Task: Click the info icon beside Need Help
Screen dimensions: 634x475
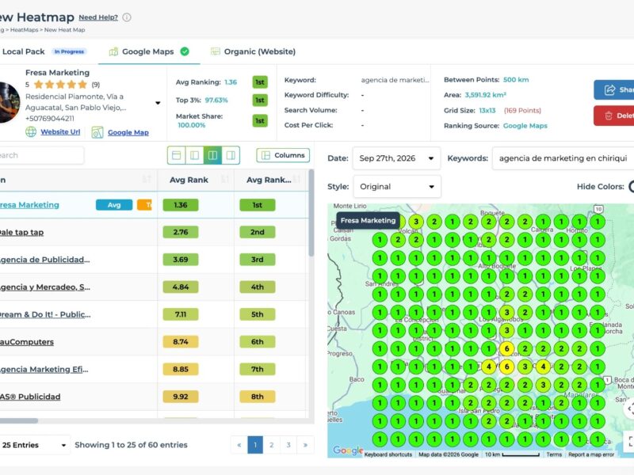Action: pyautogui.click(x=127, y=17)
